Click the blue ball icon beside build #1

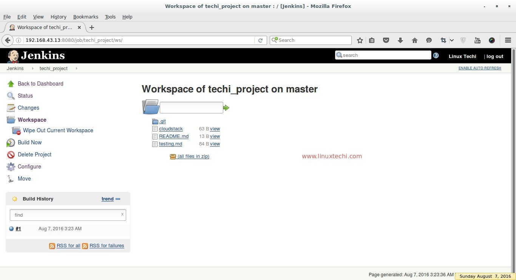click(x=11, y=228)
